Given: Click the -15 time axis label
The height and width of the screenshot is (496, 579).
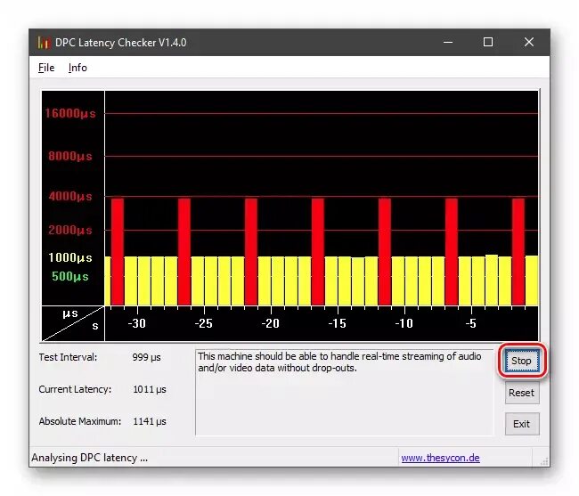Looking at the screenshot, I should (337, 323).
